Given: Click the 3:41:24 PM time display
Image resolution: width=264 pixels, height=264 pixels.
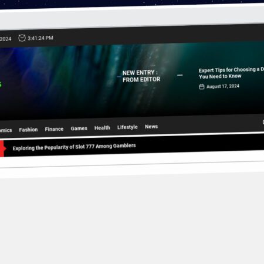Looking at the screenshot, I should point(40,38).
